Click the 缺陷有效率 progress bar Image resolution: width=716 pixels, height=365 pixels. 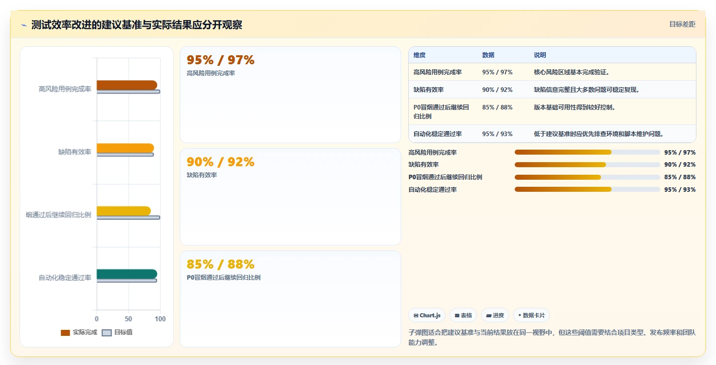[x=587, y=165]
